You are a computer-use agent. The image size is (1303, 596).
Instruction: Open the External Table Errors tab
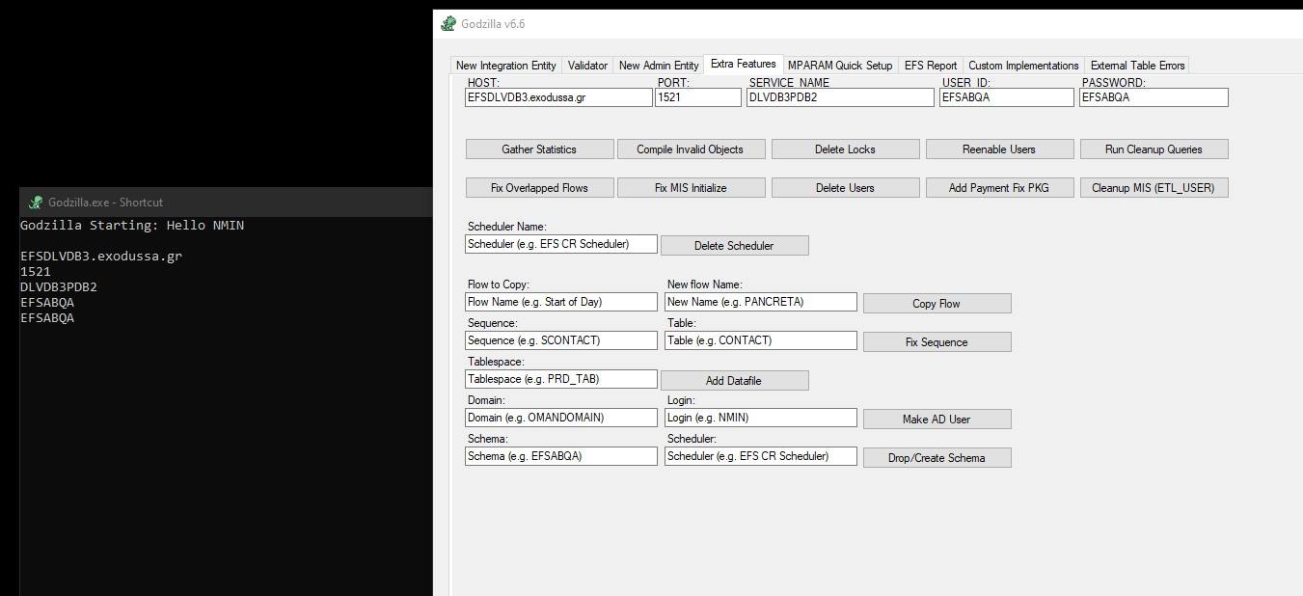pos(1137,66)
